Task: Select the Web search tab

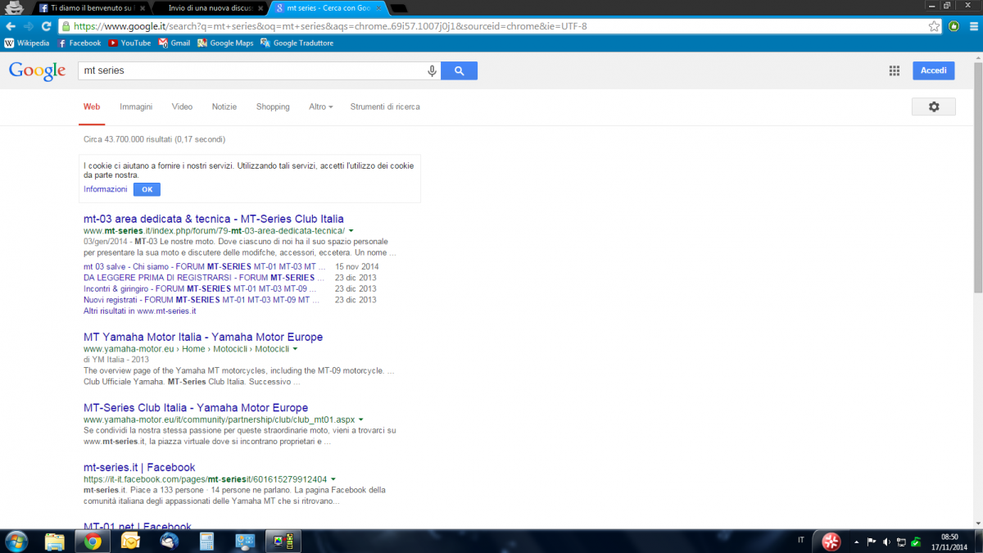Action: click(92, 107)
